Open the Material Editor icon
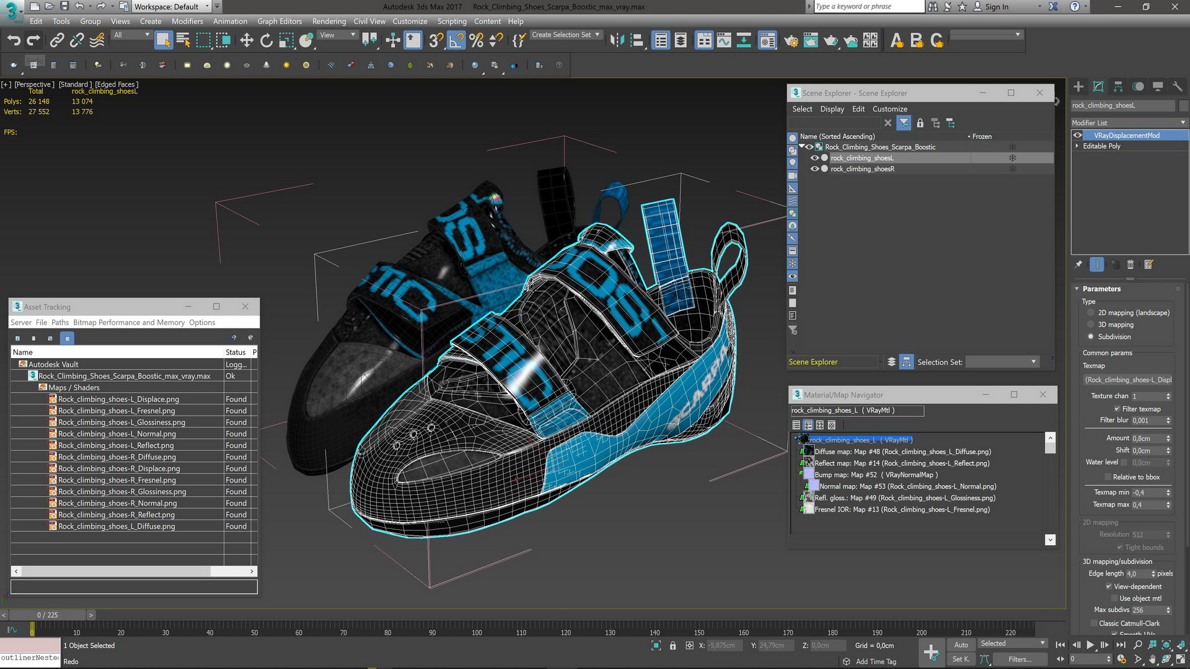The image size is (1190, 669). pos(767,41)
